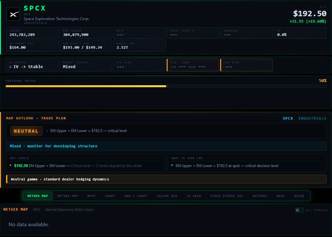Click the Gamma Exposure by Strike x Expiry subtitle
332x237 pixels.
pos(70,210)
